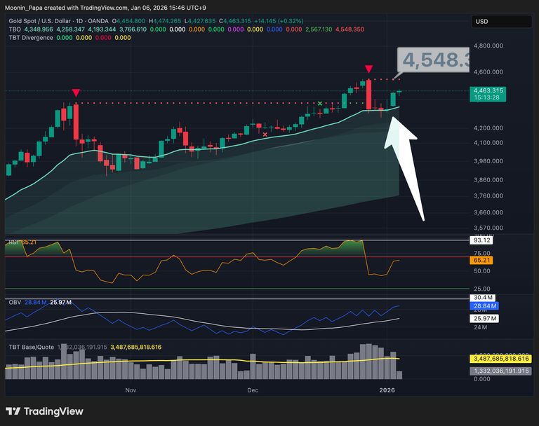Image resolution: width=539 pixels, height=426 pixels.
Task: Click the OBV indicator legend label
Action: [x=13, y=302]
